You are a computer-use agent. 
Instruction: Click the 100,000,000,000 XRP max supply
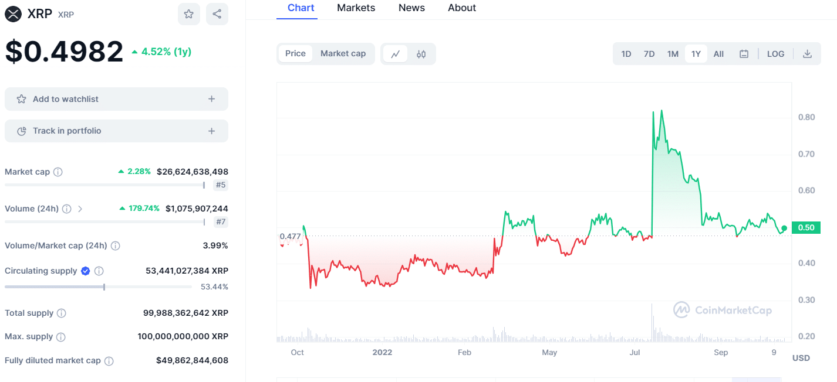coord(183,337)
